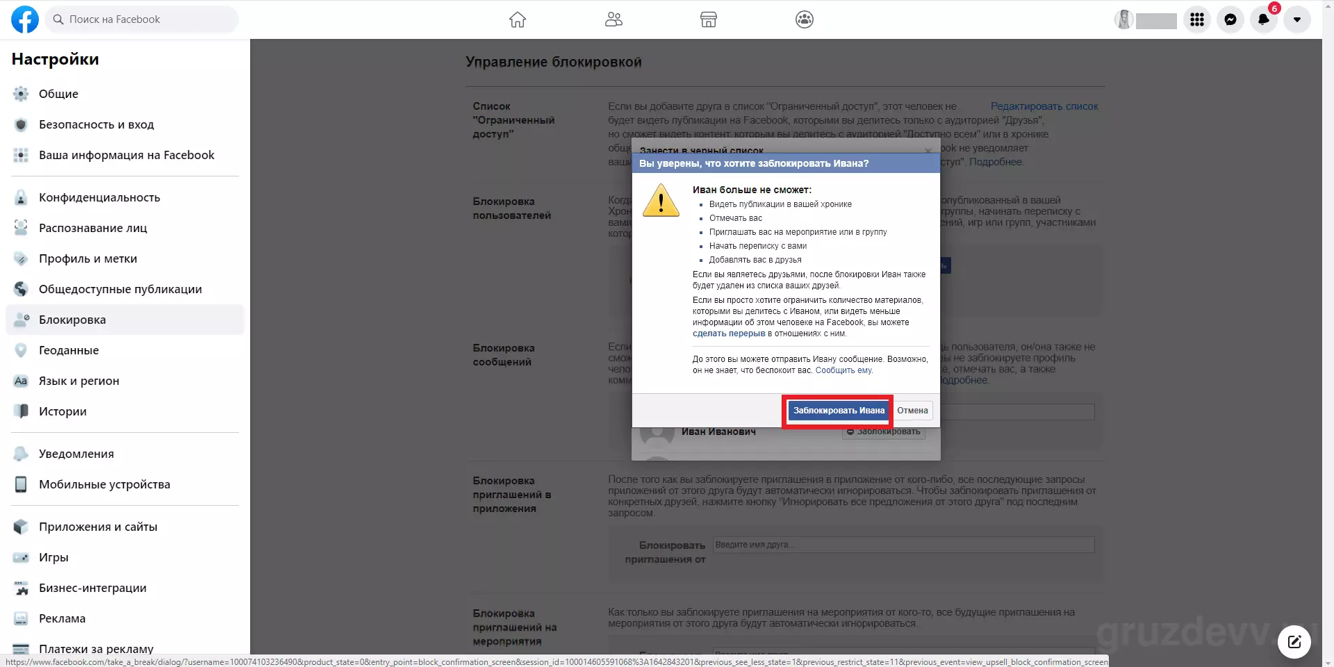Expand the account dropdown arrow
This screenshot has height=667, width=1334.
coord(1297,19)
